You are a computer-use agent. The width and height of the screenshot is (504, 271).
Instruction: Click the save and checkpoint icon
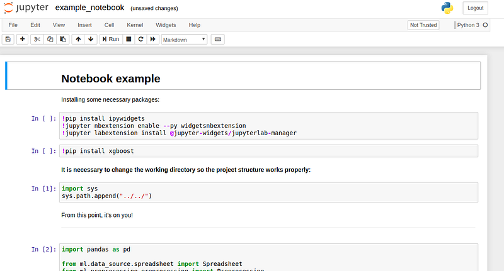tap(8, 39)
